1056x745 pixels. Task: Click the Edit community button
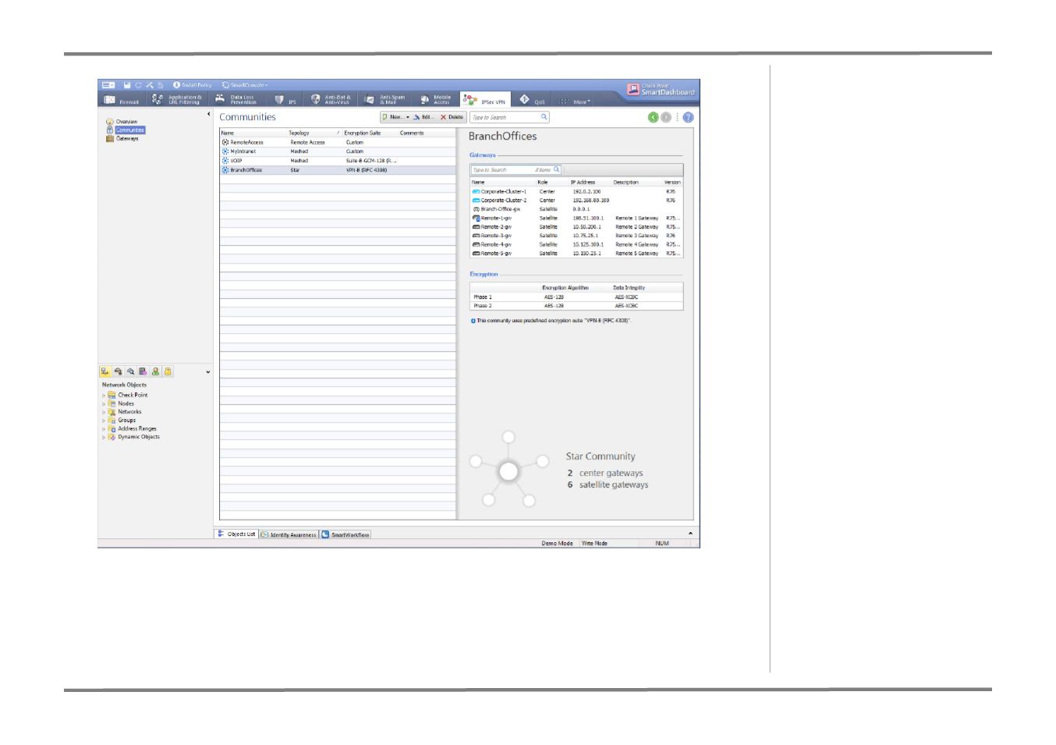click(424, 117)
